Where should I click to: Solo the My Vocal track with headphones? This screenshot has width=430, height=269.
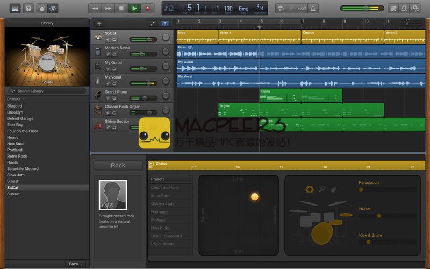(114, 83)
